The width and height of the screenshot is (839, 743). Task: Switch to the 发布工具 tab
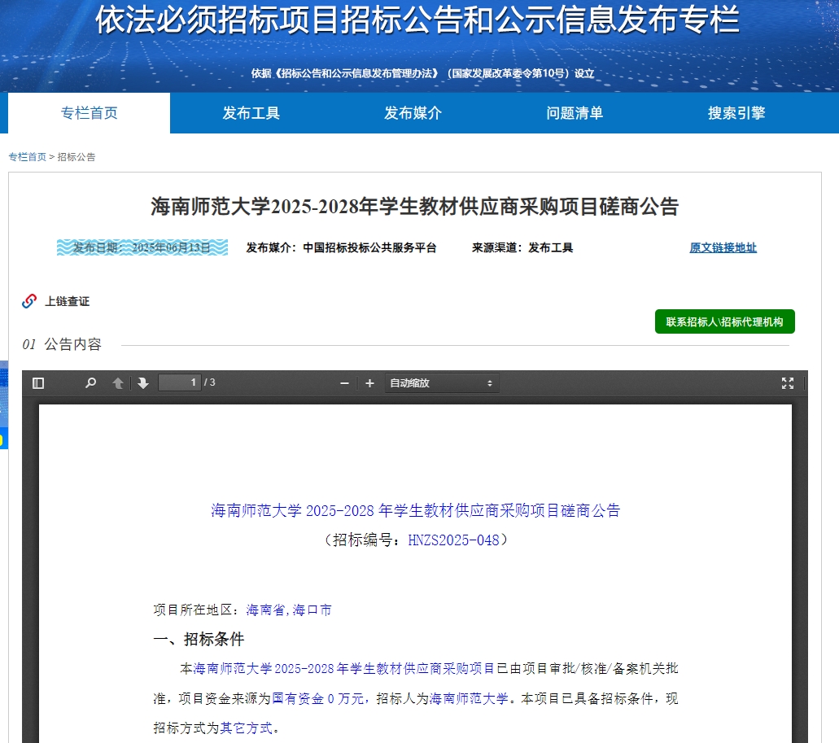[251, 113]
